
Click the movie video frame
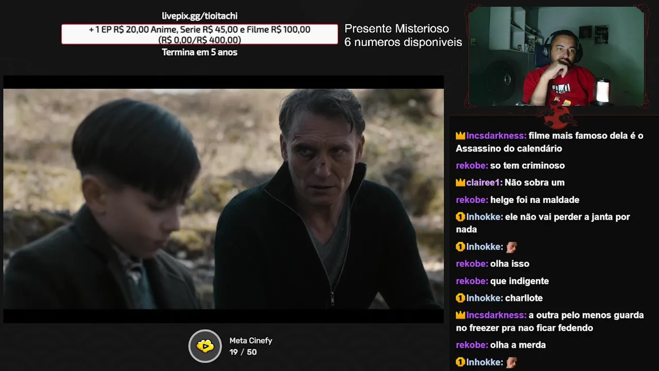[x=223, y=199]
